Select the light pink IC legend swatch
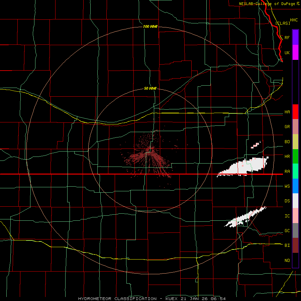301x301 pixels. pyautogui.click(x=295, y=216)
